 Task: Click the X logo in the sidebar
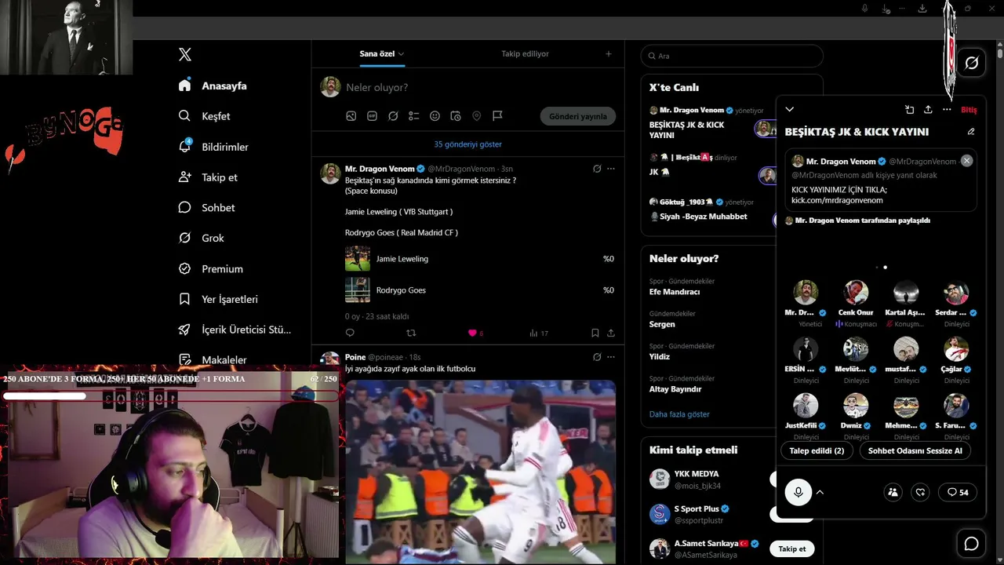[x=185, y=55]
